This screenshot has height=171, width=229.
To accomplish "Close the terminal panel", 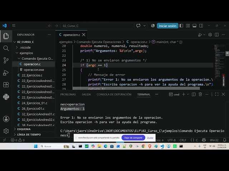I will coord(223,94).
